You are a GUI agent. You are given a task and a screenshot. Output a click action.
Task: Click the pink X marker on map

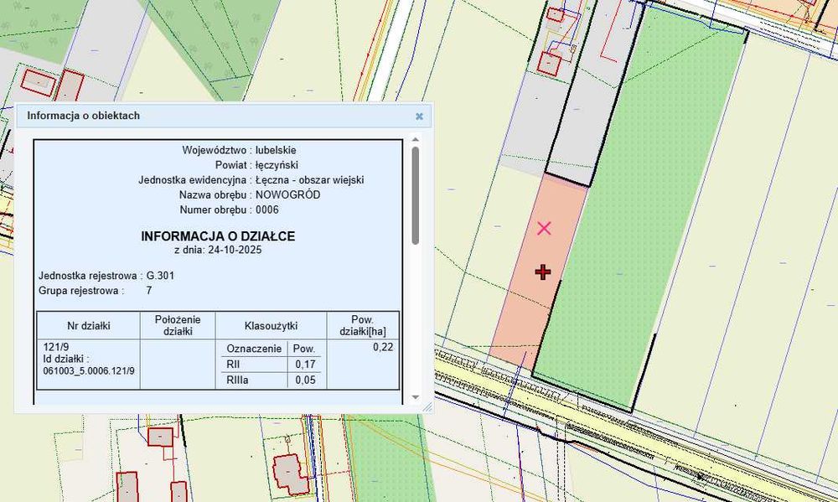544,229
